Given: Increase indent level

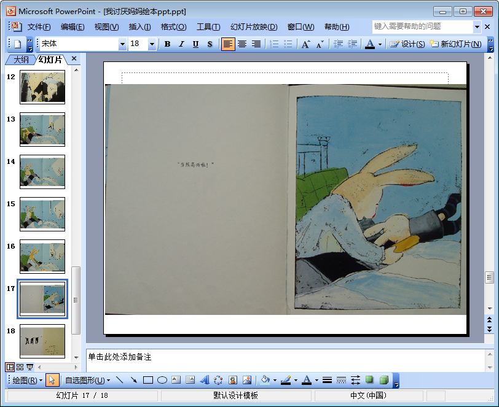Looking at the screenshot, I should pyautogui.click(x=352, y=44).
